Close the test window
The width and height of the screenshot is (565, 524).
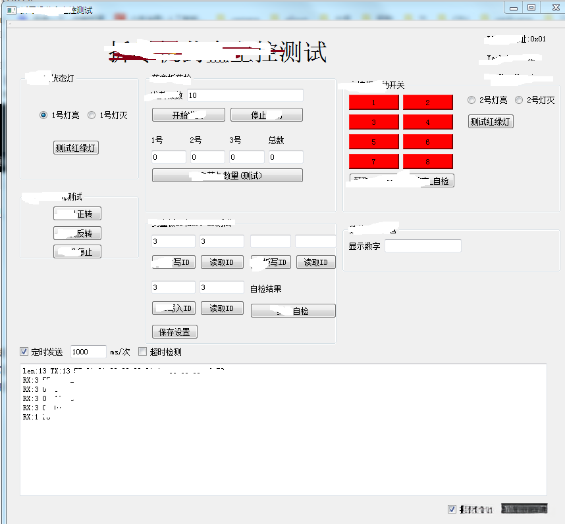pos(556,7)
